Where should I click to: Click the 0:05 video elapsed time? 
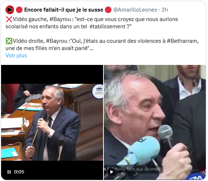click(x=19, y=172)
